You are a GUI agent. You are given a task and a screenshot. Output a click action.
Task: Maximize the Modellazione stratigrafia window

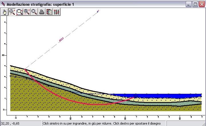click(195, 4)
